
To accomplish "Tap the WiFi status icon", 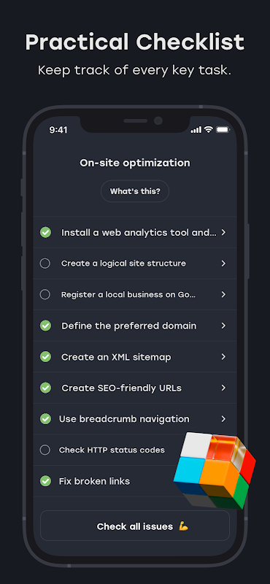I will pyautogui.click(x=209, y=130).
